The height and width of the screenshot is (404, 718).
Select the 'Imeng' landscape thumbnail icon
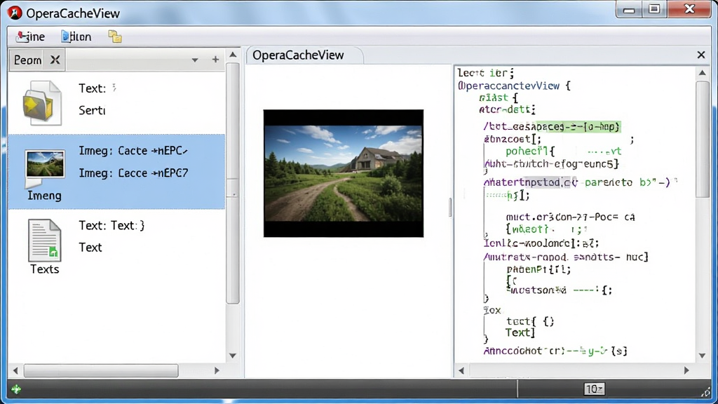(45, 168)
